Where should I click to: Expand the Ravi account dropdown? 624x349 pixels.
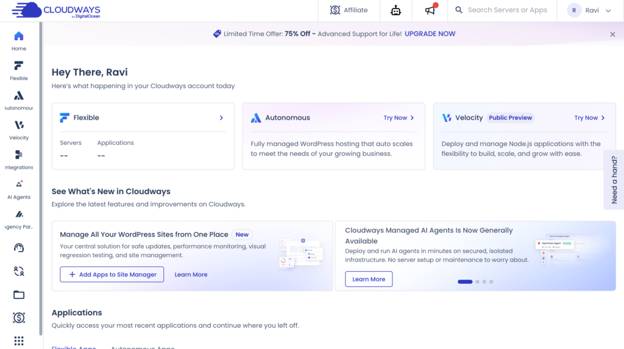coord(608,11)
